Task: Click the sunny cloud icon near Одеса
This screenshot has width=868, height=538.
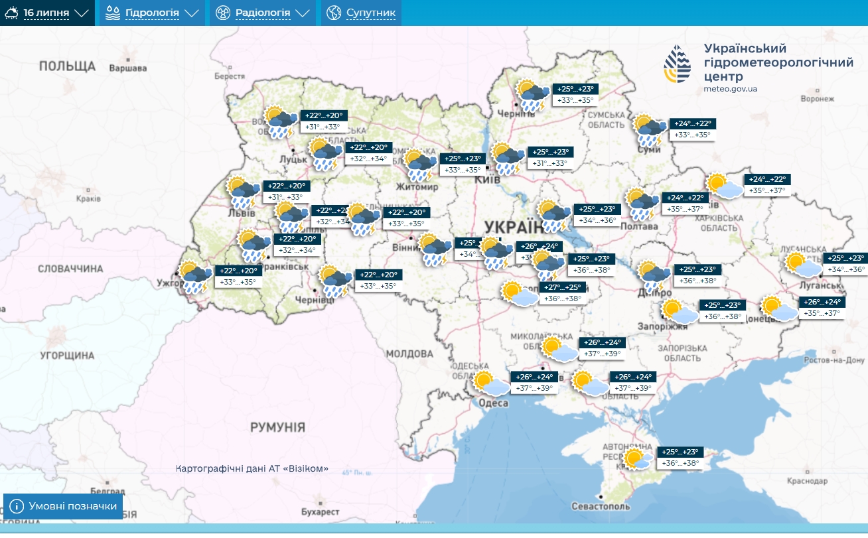Action: (491, 383)
